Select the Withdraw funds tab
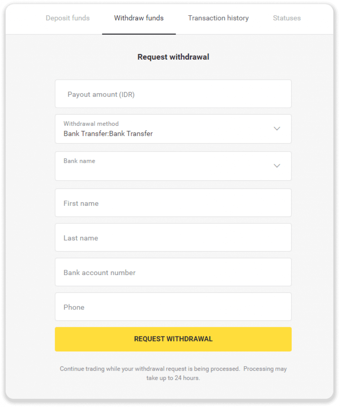 (x=138, y=18)
